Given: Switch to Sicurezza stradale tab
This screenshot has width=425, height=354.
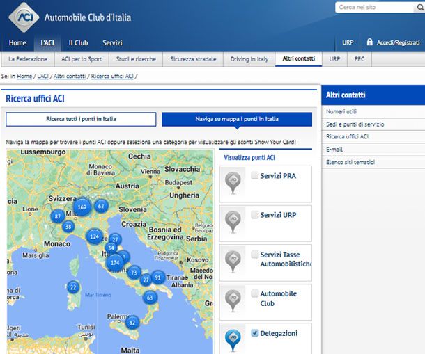Looking at the screenshot, I should (193, 59).
